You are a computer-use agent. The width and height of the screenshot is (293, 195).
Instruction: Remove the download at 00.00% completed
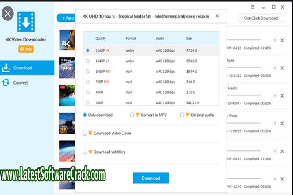point(282,96)
